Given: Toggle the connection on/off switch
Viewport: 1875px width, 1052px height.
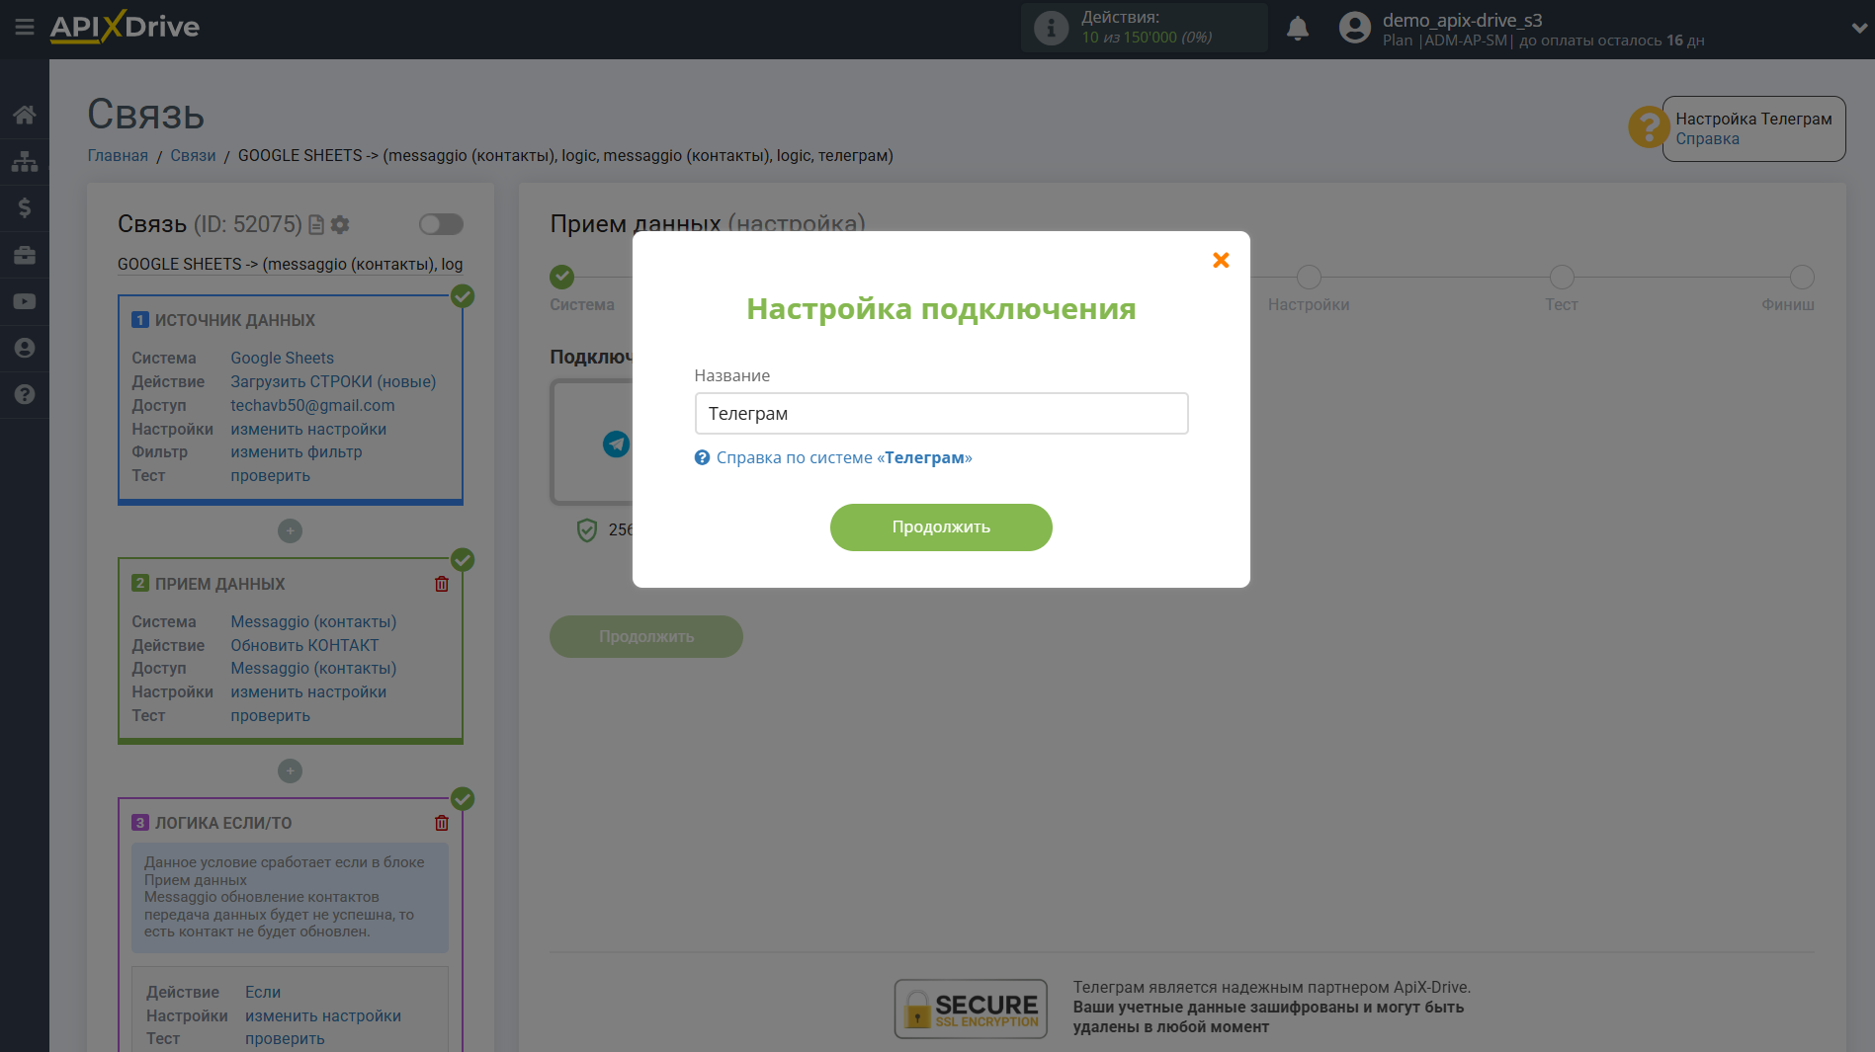Looking at the screenshot, I should point(441,224).
